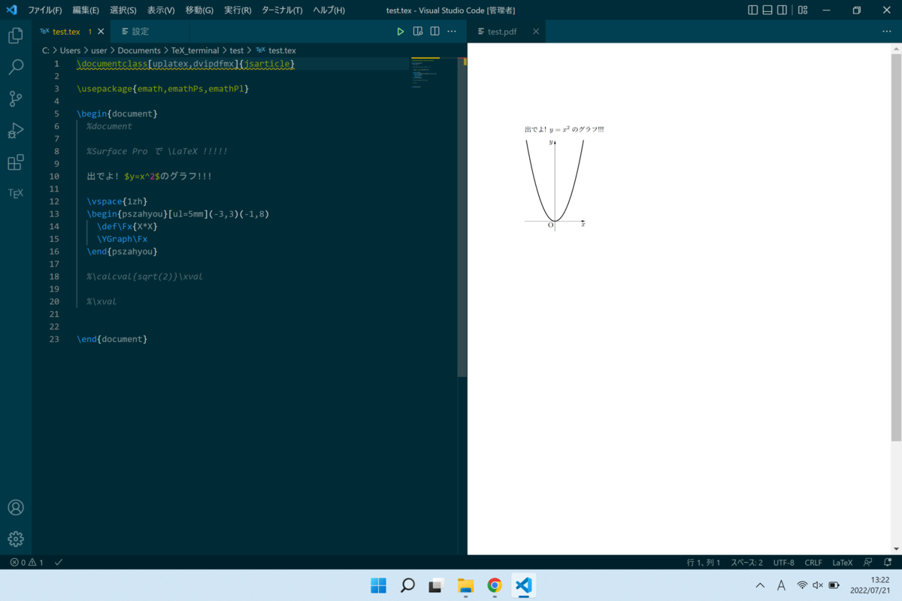Place cursor on '\end{document}' line
This screenshot has height=601, width=902.
[112, 340]
